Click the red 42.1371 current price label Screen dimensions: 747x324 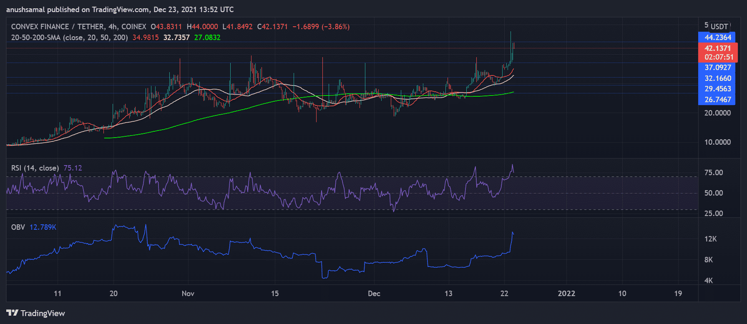(x=717, y=48)
